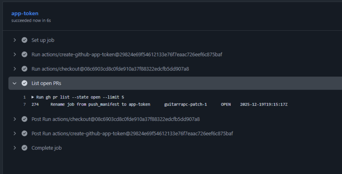Select log line number 1

coord(24,97)
